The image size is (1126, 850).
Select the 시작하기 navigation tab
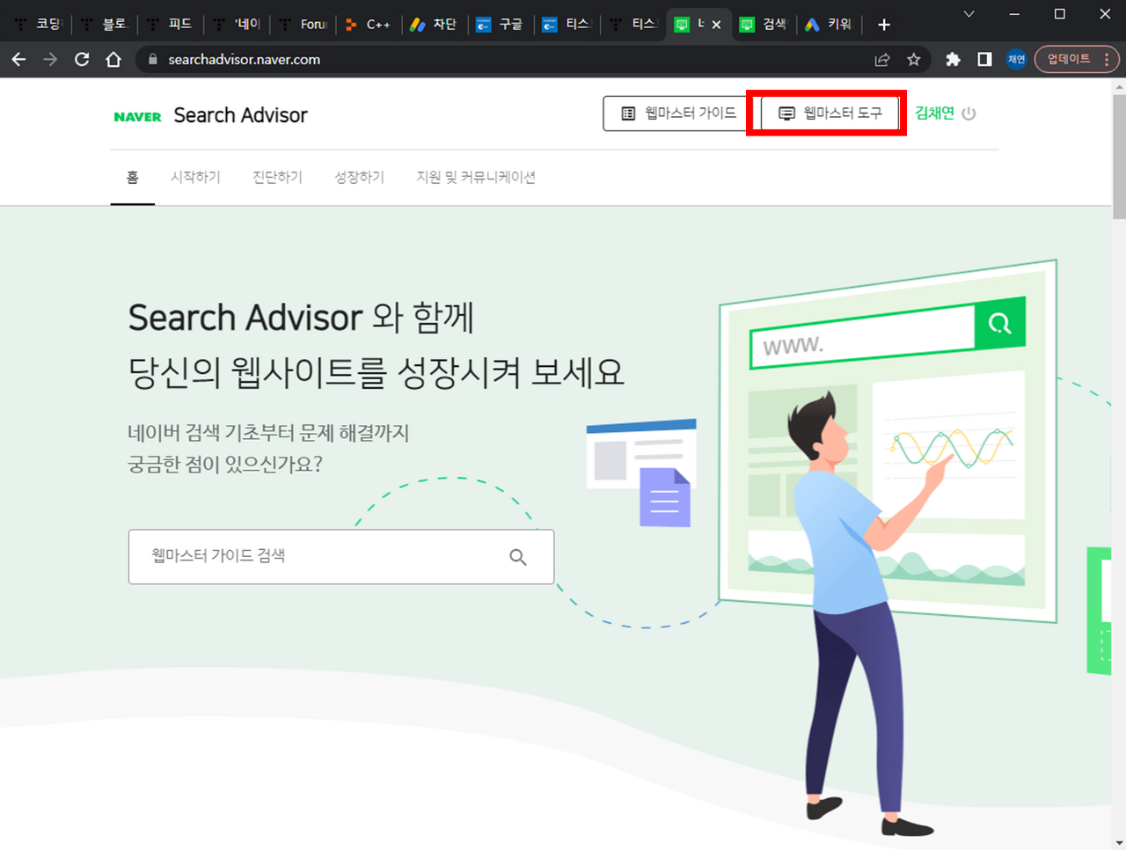pos(195,177)
